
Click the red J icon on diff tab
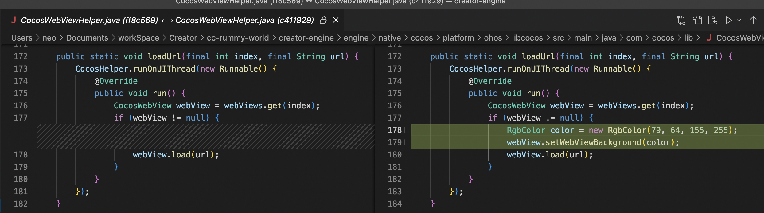14,20
